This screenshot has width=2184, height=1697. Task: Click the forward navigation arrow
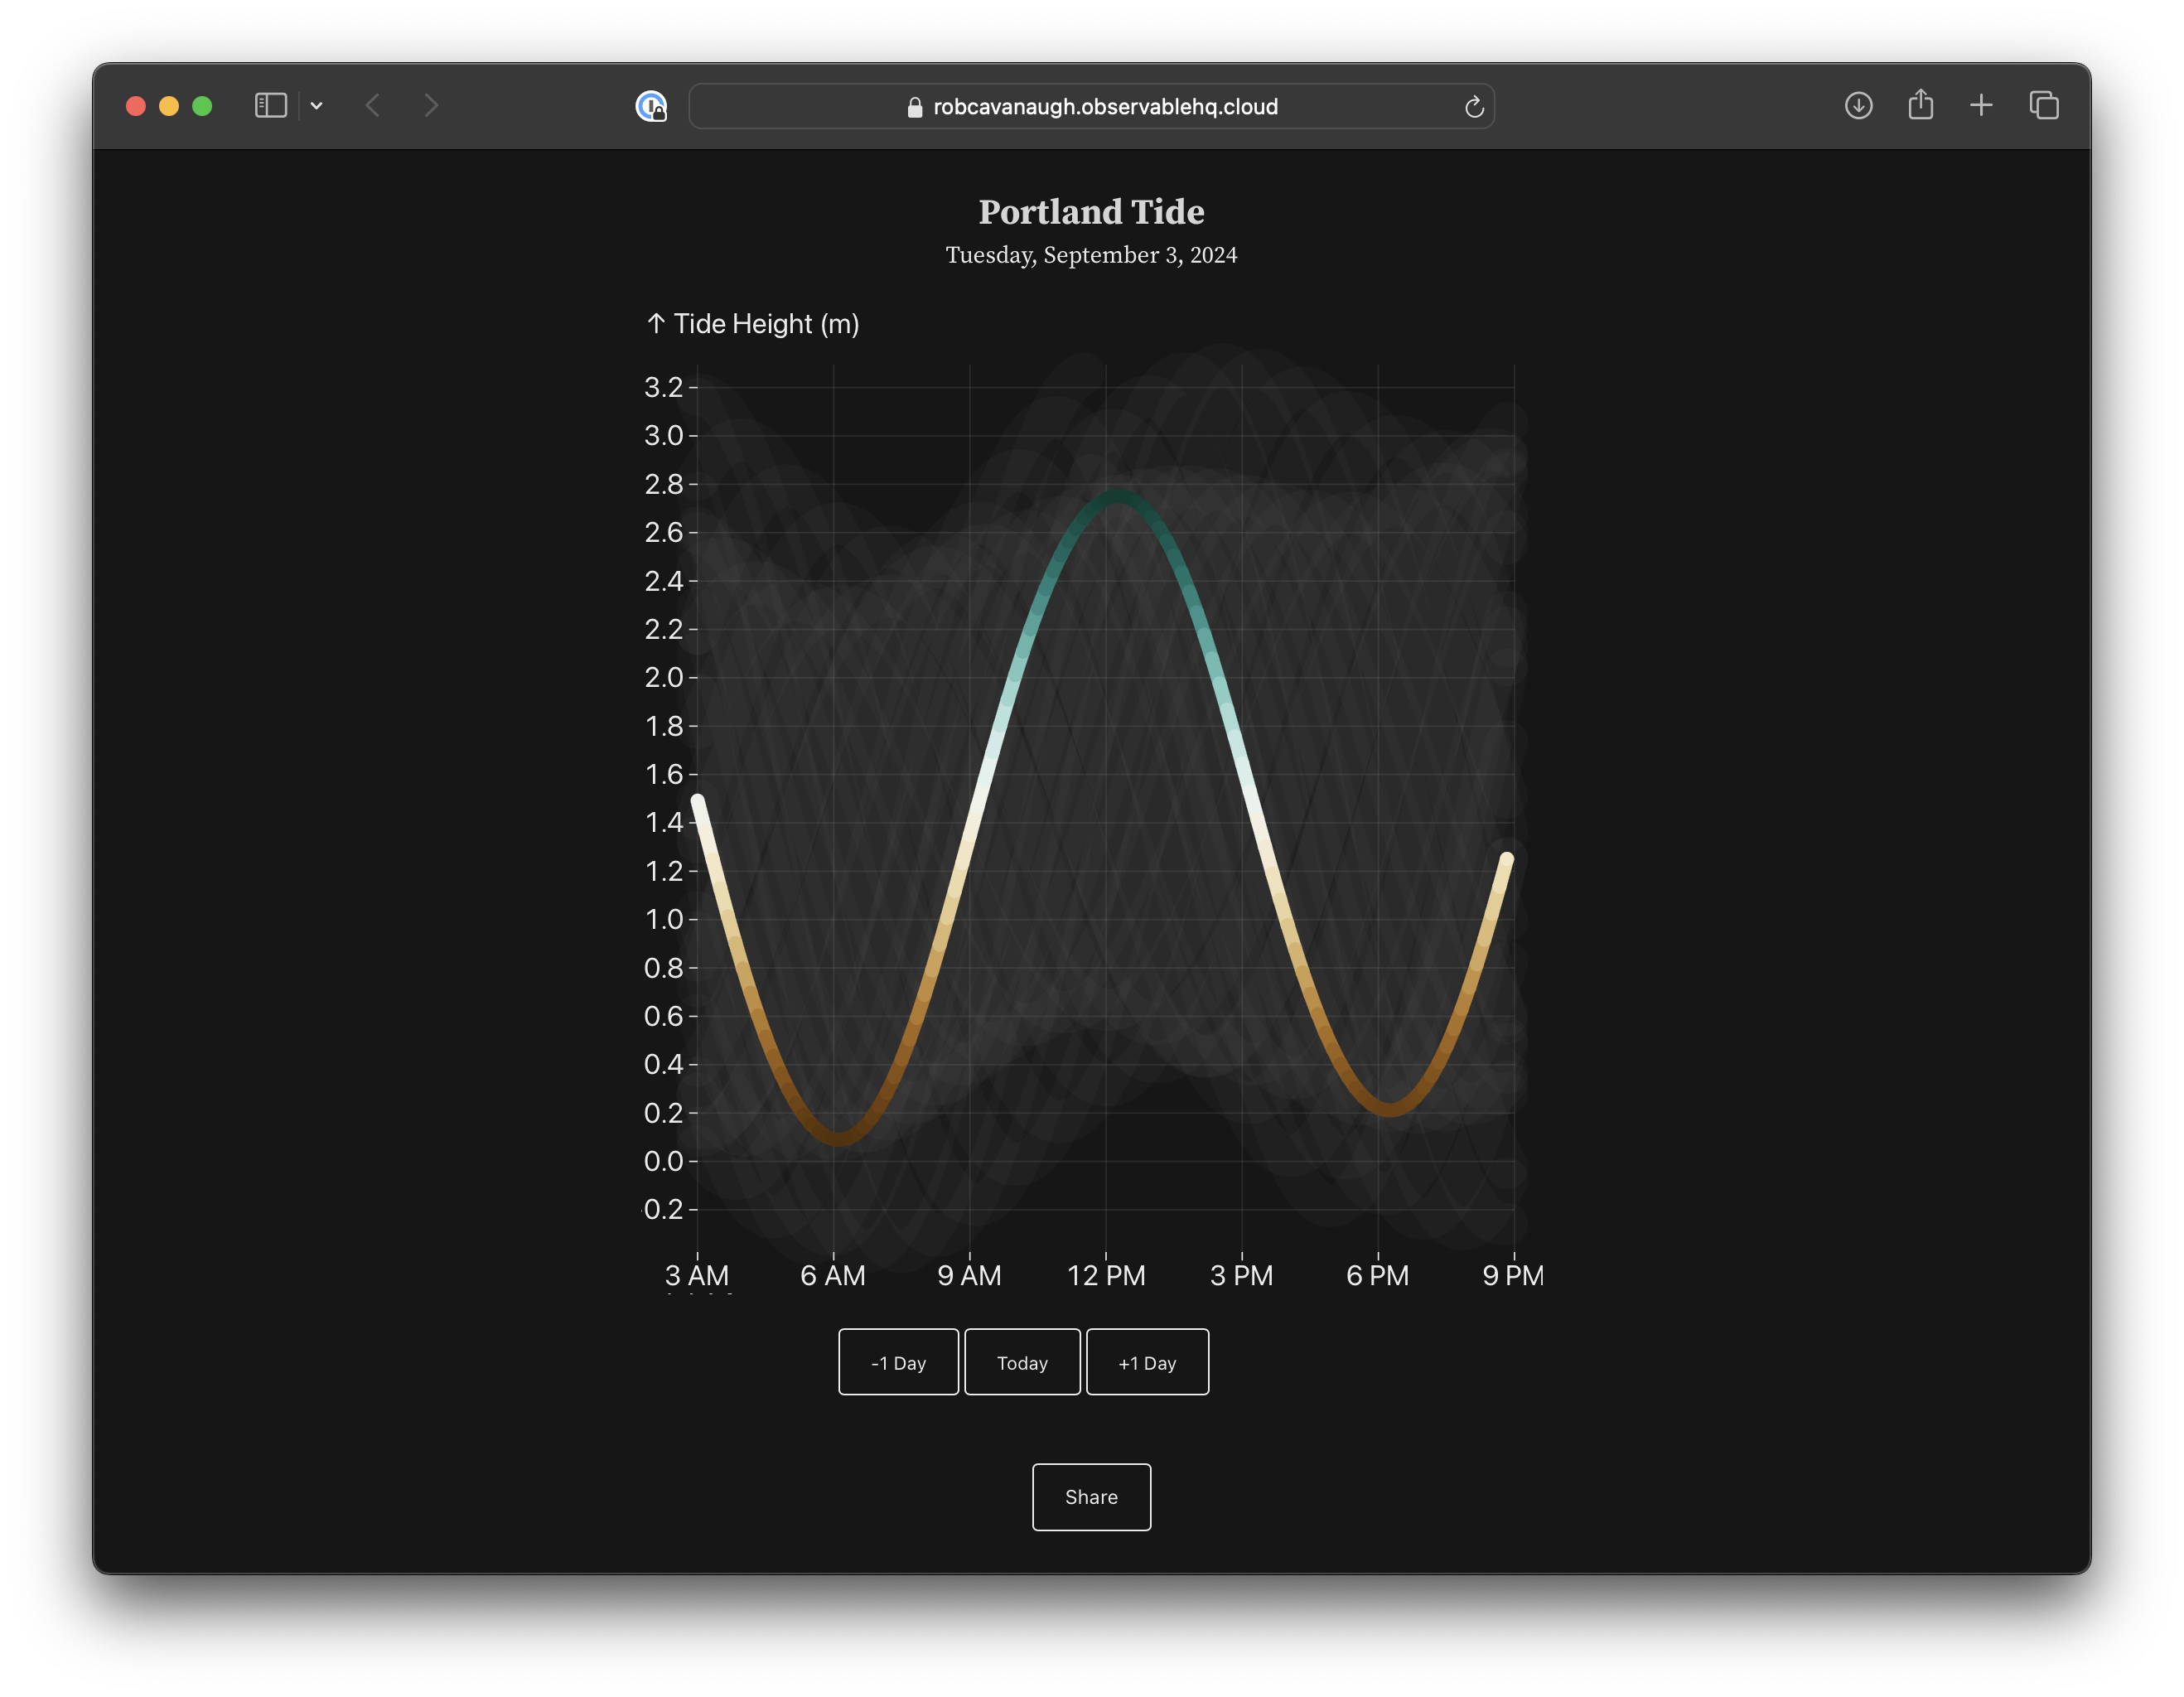[x=431, y=106]
